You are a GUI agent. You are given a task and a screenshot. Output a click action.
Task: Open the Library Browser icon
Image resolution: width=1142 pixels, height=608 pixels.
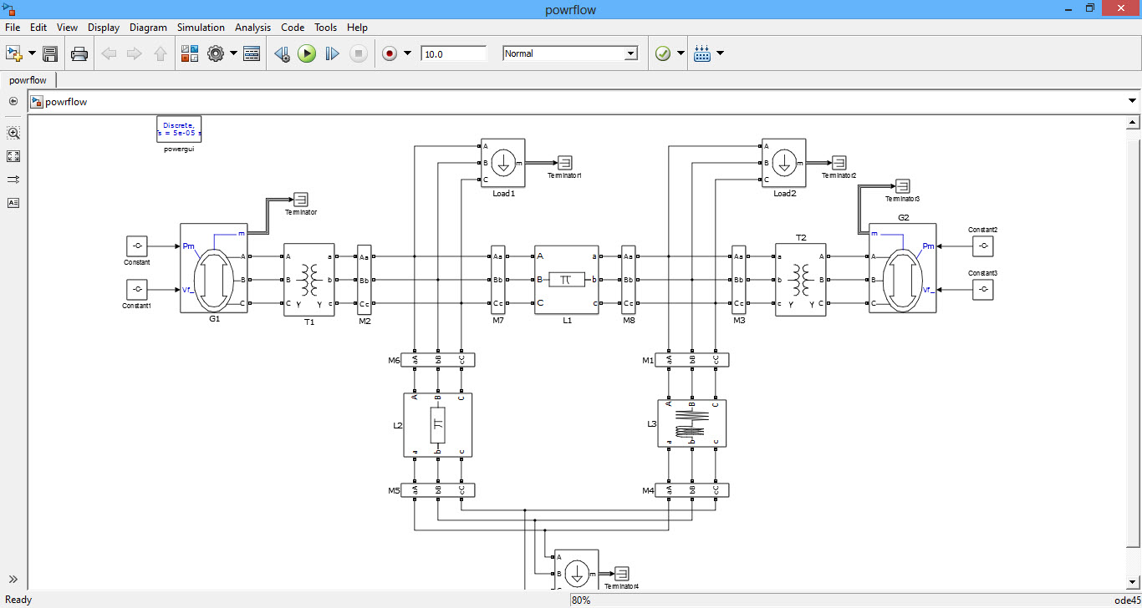pos(190,53)
